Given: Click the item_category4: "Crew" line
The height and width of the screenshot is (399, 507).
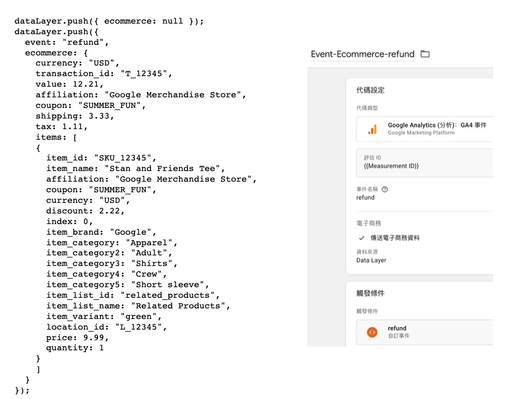Looking at the screenshot, I should coord(107,274).
